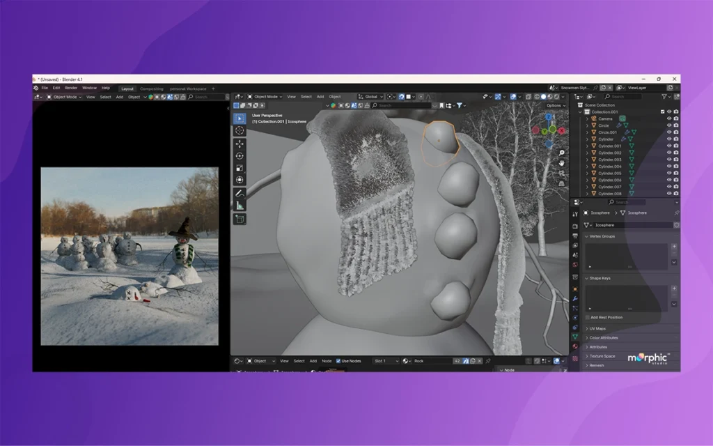Open the Tool properties tab
Image resolution: width=713 pixels, height=446 pixels.
575,214
